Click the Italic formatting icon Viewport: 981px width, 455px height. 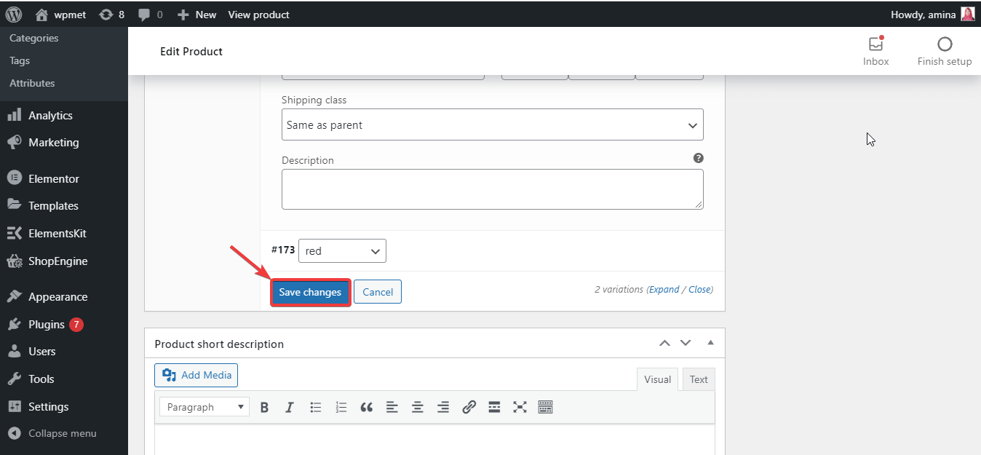point(290,408)
